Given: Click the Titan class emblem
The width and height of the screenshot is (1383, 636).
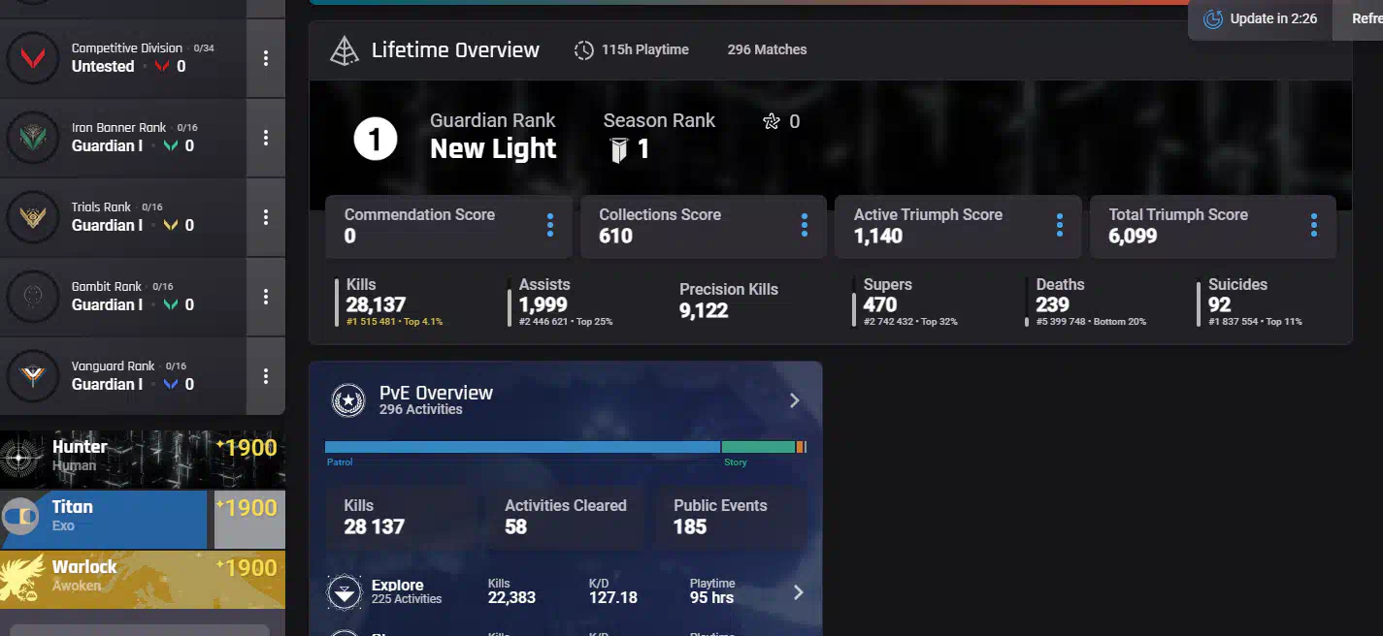Looking at the screenshot, I should coord(19,517).
